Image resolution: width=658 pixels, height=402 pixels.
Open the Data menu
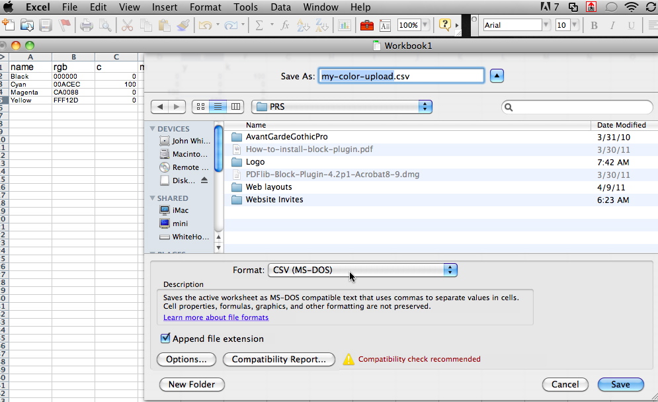pos(281,7)
